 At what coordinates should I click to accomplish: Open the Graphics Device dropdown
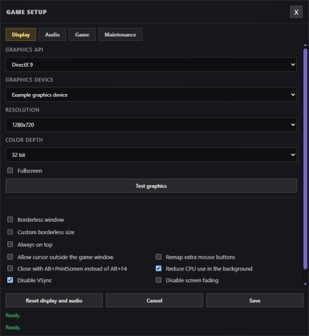point(151,95)
